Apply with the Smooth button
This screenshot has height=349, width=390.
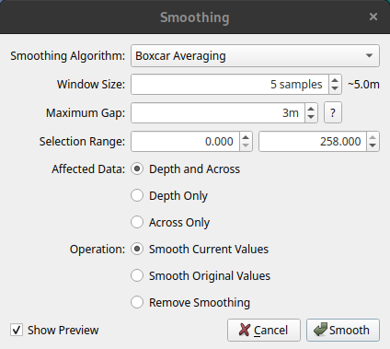pyautogui.click(x=343, y=331)
